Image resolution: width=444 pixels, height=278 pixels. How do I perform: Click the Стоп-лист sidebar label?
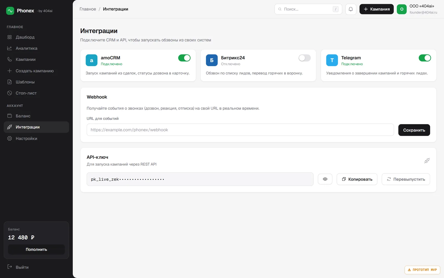click(x=26, y=93)
